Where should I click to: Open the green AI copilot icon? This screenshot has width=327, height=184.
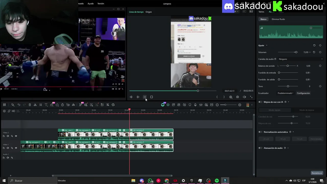(163, 105)
